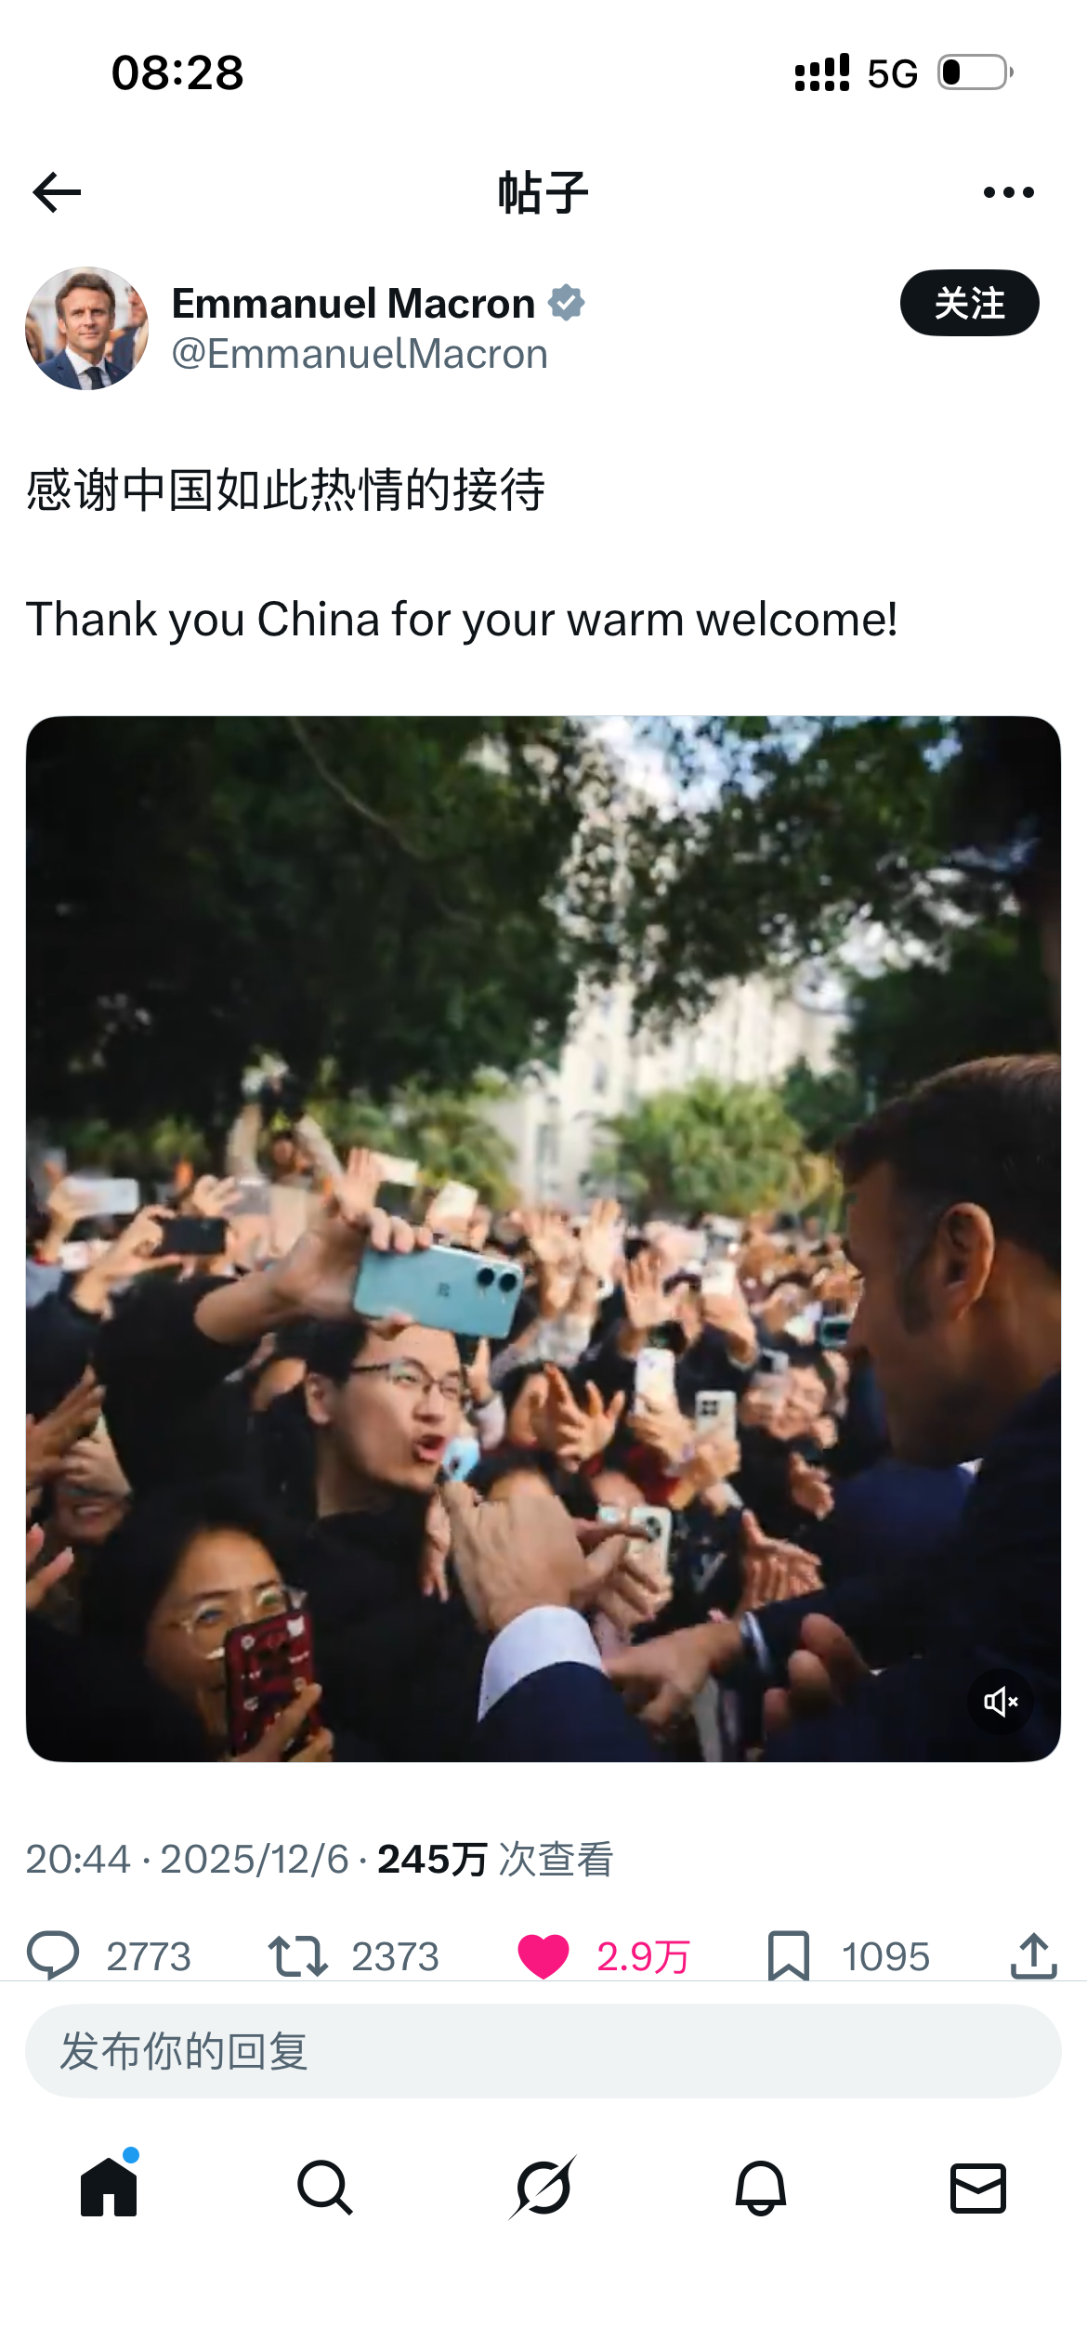Go back using the left arrow
The image size is (1087, 2352).
(x=57, y=192)
